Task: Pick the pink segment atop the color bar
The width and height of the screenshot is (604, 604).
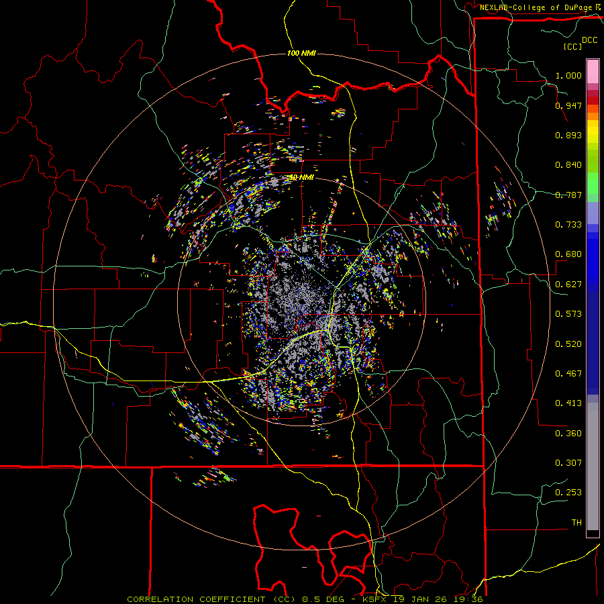Action: [x=593, y=71]
